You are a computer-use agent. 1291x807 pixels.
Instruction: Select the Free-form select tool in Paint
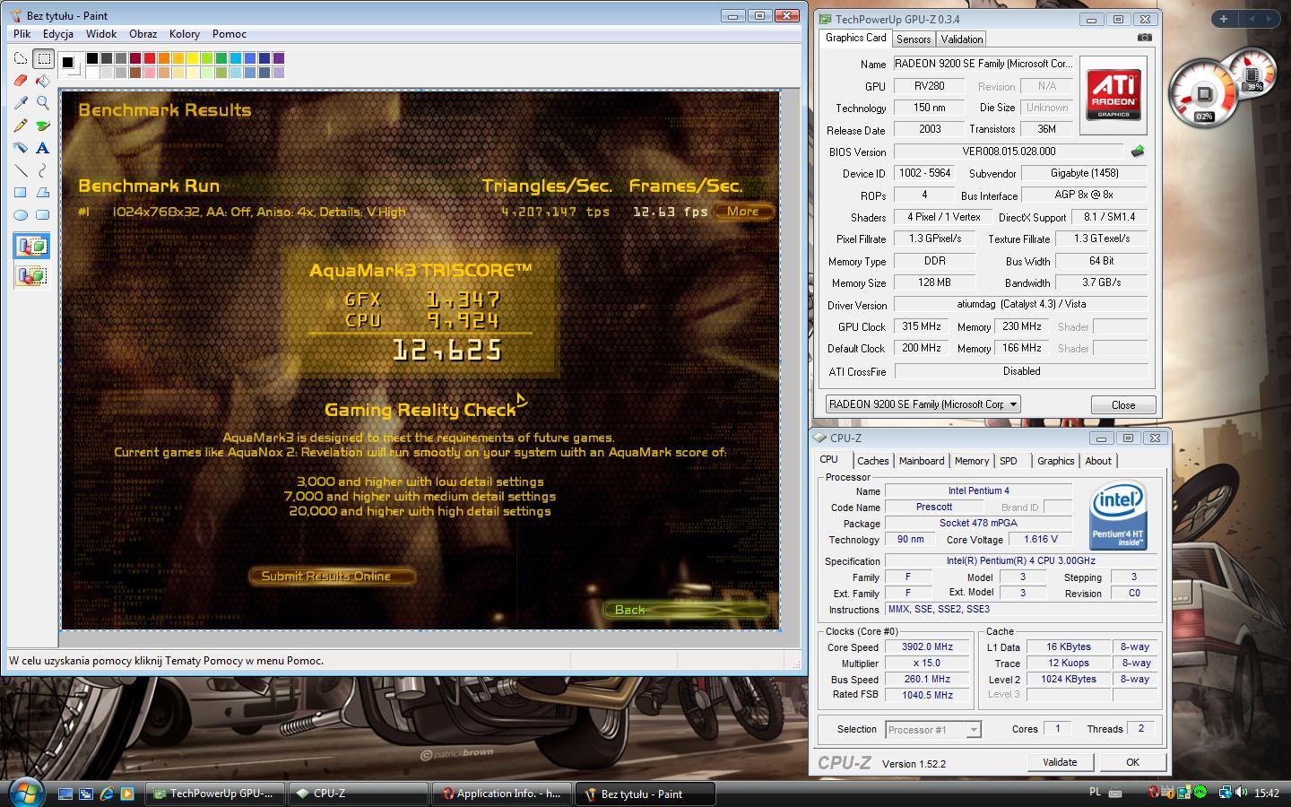point(21,58)
